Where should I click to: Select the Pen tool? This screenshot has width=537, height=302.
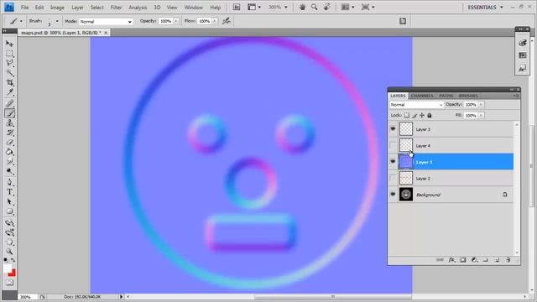click(9, 182)
